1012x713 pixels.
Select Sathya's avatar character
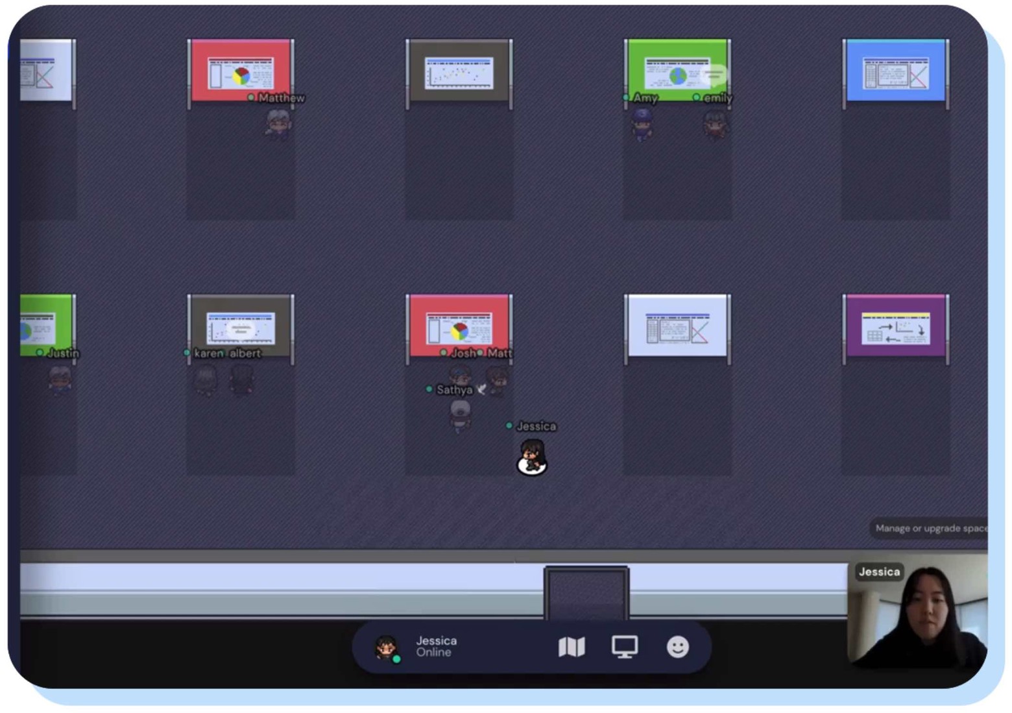[x=460, y=415]
